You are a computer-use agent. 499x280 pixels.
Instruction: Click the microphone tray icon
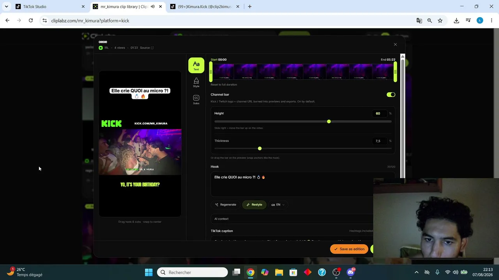tap(437, 272)
